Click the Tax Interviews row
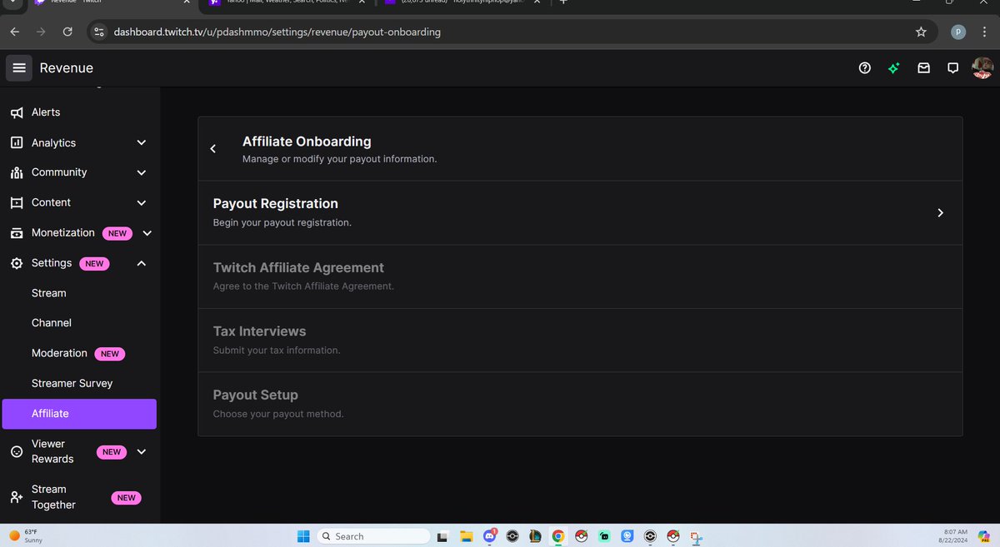Image resolution: width=1000 pixels, height=547 pixels. tap(580, 340)
